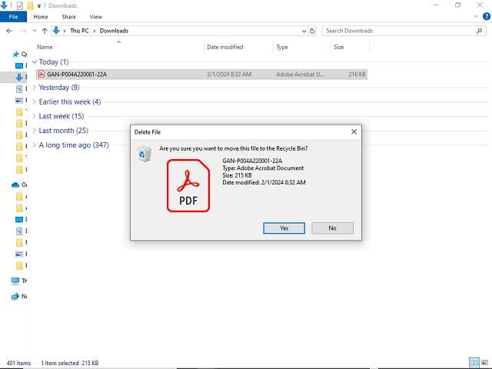Click the Recycle Bin icon in dialog
The image size is (492, 369).
click(x=145, y=154)
